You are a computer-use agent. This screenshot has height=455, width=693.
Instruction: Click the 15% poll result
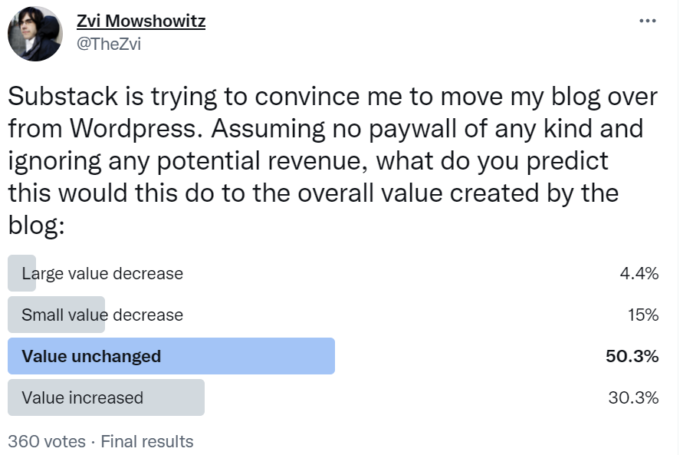pyautogui.click(x=644, y=315)
